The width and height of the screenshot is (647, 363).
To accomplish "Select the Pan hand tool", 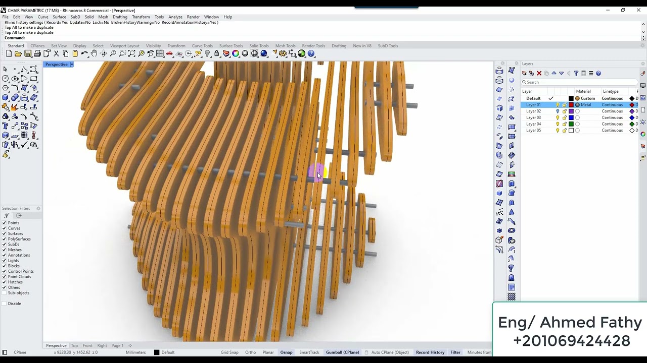I will tap(94, 53).
